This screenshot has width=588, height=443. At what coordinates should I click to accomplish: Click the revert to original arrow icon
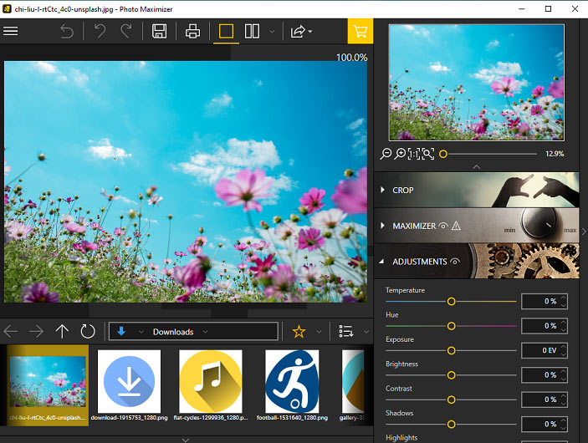click(x=67, y=32)
